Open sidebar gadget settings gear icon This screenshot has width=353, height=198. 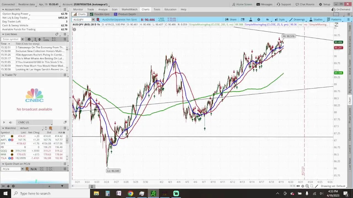(x=13, y=186)
